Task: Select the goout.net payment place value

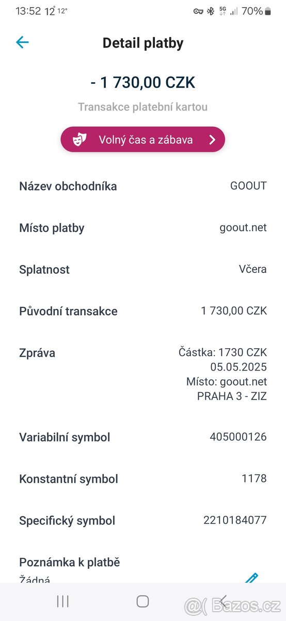Action: (x=243, y=227)
